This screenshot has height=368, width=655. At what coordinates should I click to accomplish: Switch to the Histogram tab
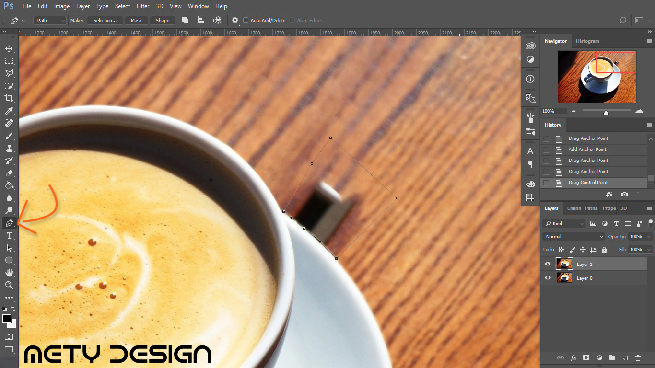click(x=587, y=41)
